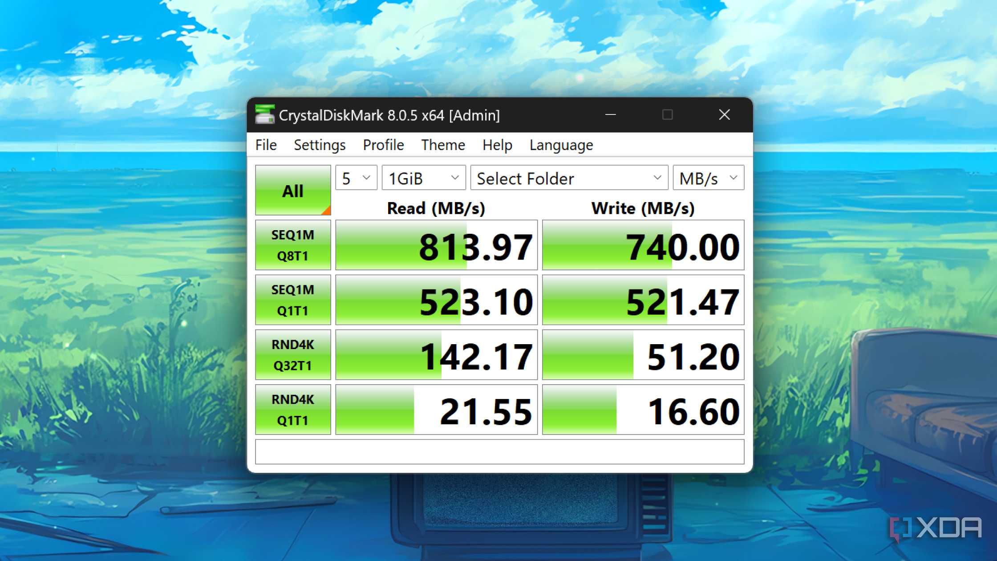Click the 21.55 random read result

pos(437,410)
